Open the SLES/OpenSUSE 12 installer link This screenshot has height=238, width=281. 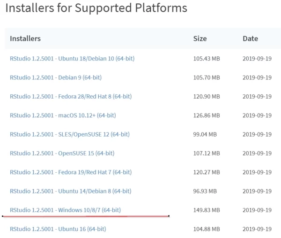pos(69,134)
